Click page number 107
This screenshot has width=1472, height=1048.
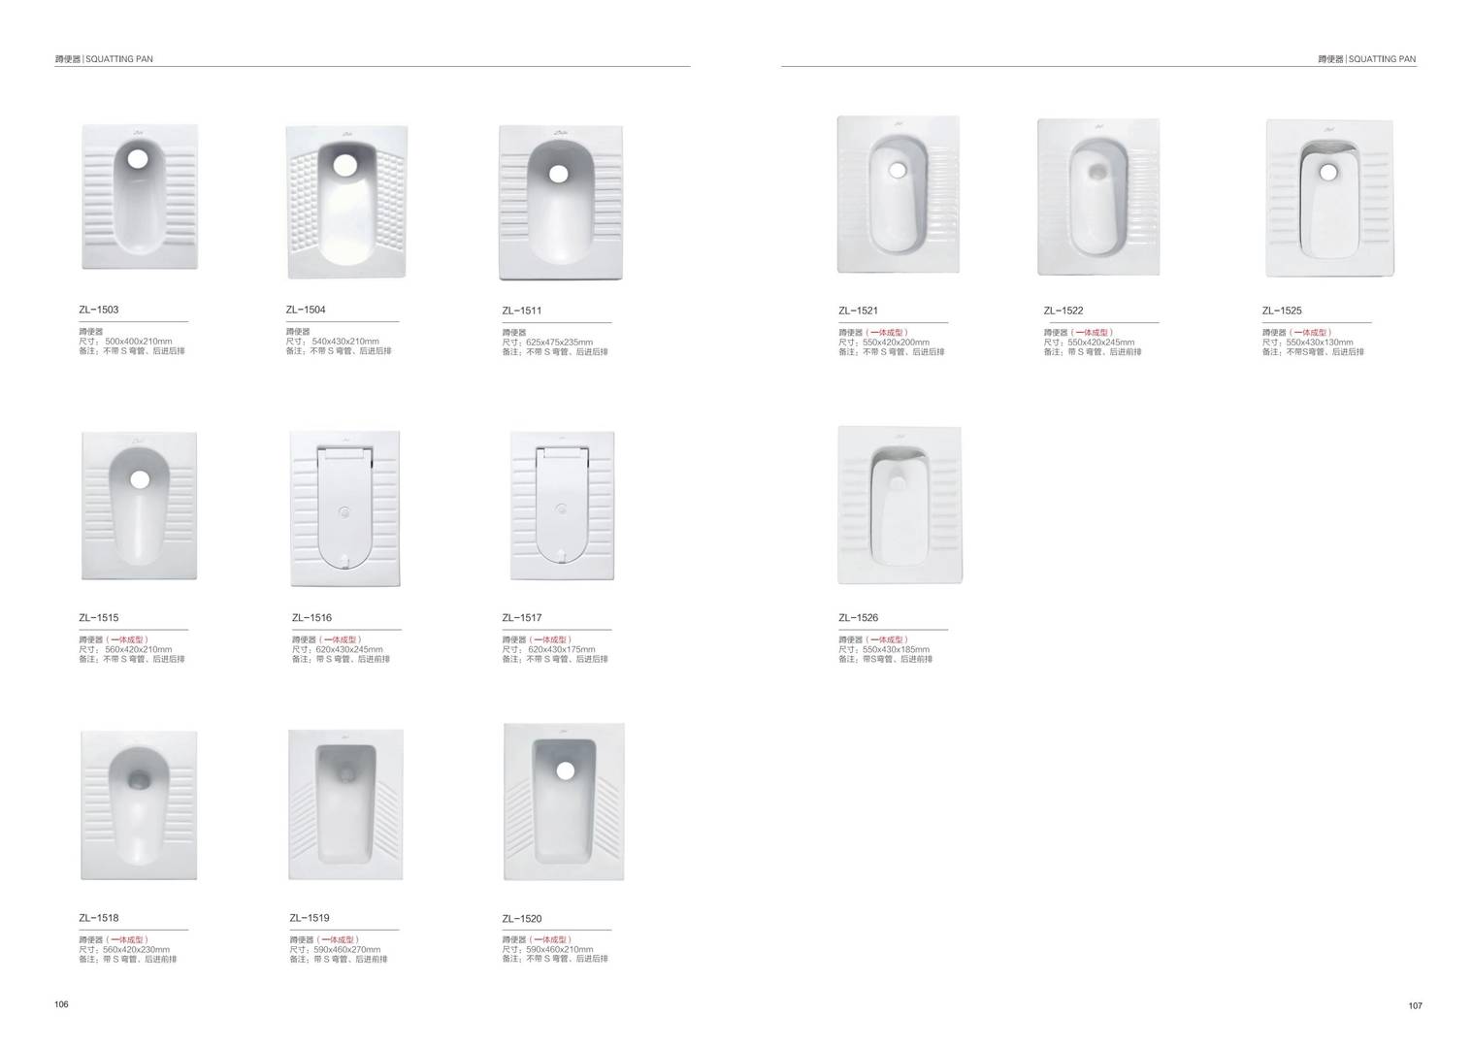point(1415,1005)
